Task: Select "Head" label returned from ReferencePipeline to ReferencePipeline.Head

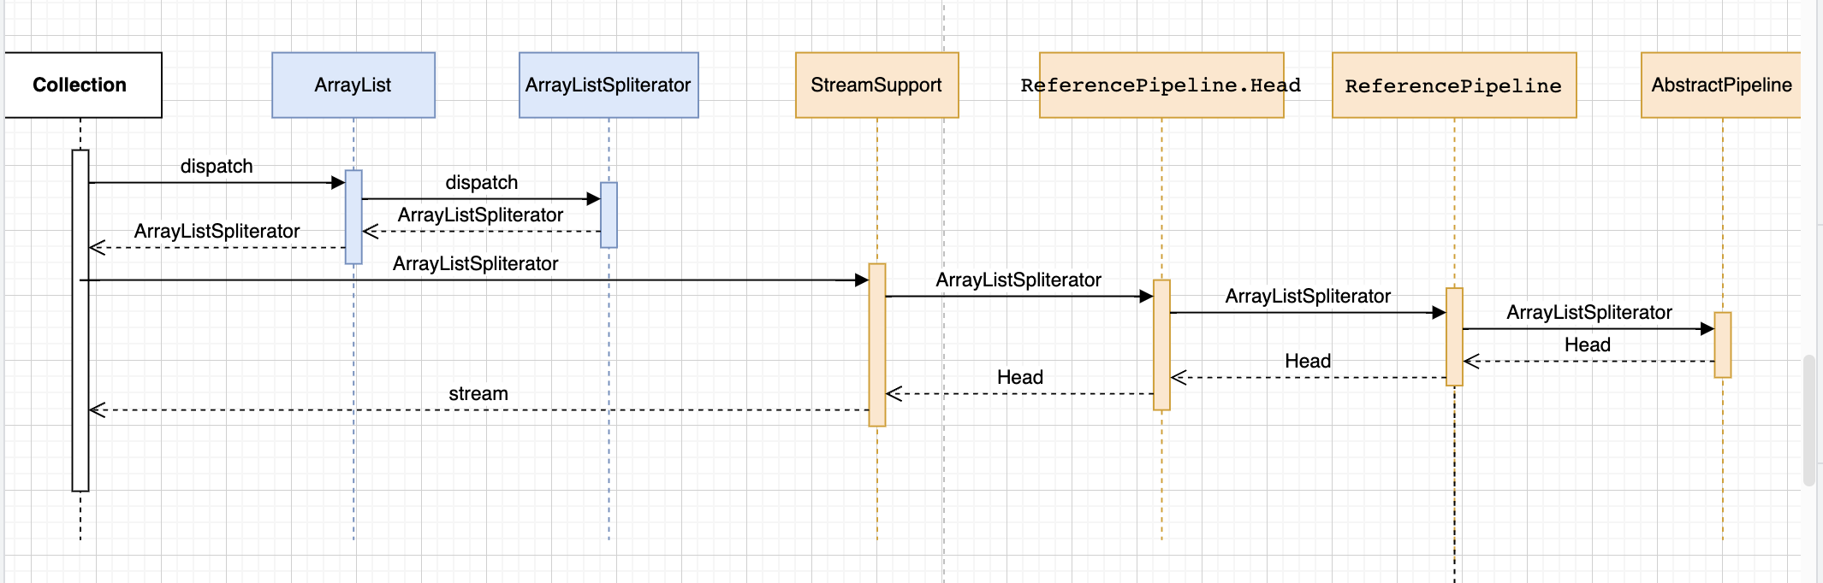Action: pos(1308,361)
